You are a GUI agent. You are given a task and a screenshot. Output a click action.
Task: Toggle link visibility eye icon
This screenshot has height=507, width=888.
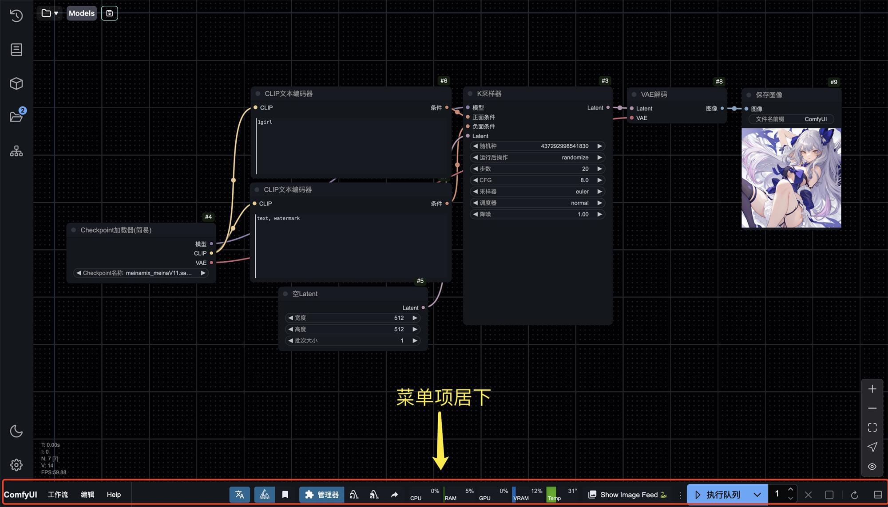[x=872, y=467]
